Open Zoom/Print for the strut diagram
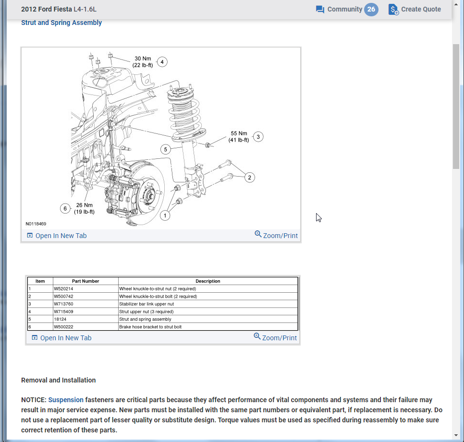 click(280, 236)
